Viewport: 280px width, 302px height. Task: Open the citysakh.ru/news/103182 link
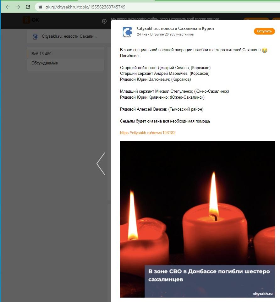pyautogui.click(x=148, y=133)
